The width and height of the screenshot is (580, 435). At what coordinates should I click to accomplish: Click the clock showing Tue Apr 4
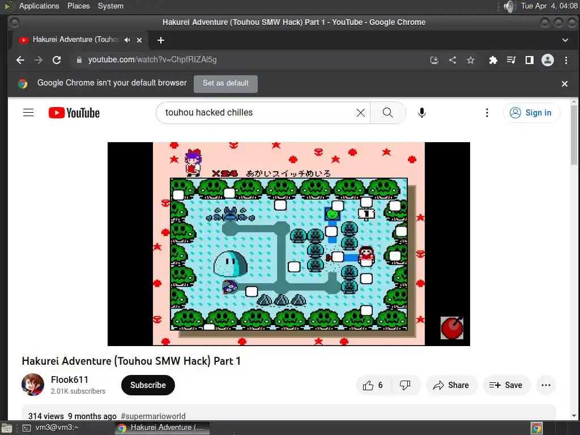pos(549,6)
